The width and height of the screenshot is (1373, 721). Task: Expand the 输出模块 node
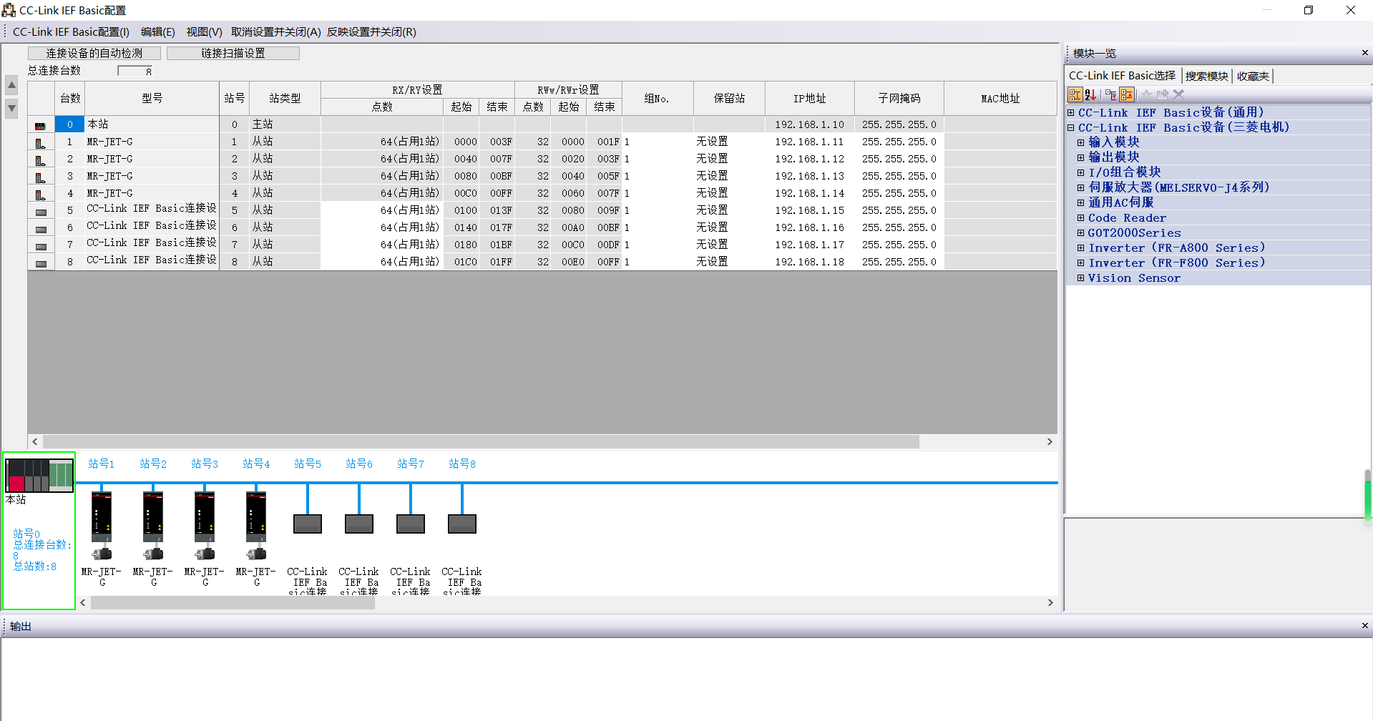tap(1081, 157)
